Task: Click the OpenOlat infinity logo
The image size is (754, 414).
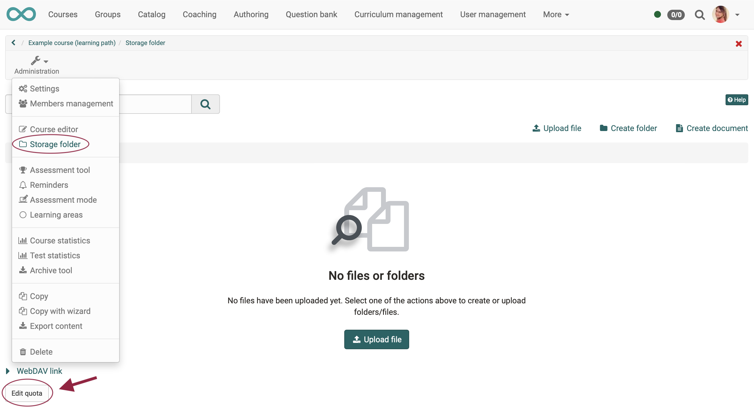Action: (21, 14)
